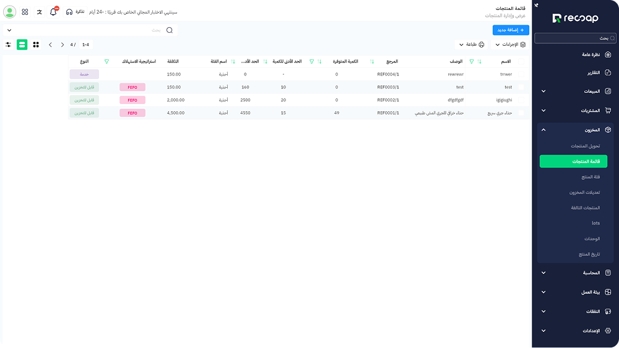
Task: Click the تذكرة support ticket button
Action: click(x=75, y=12)
